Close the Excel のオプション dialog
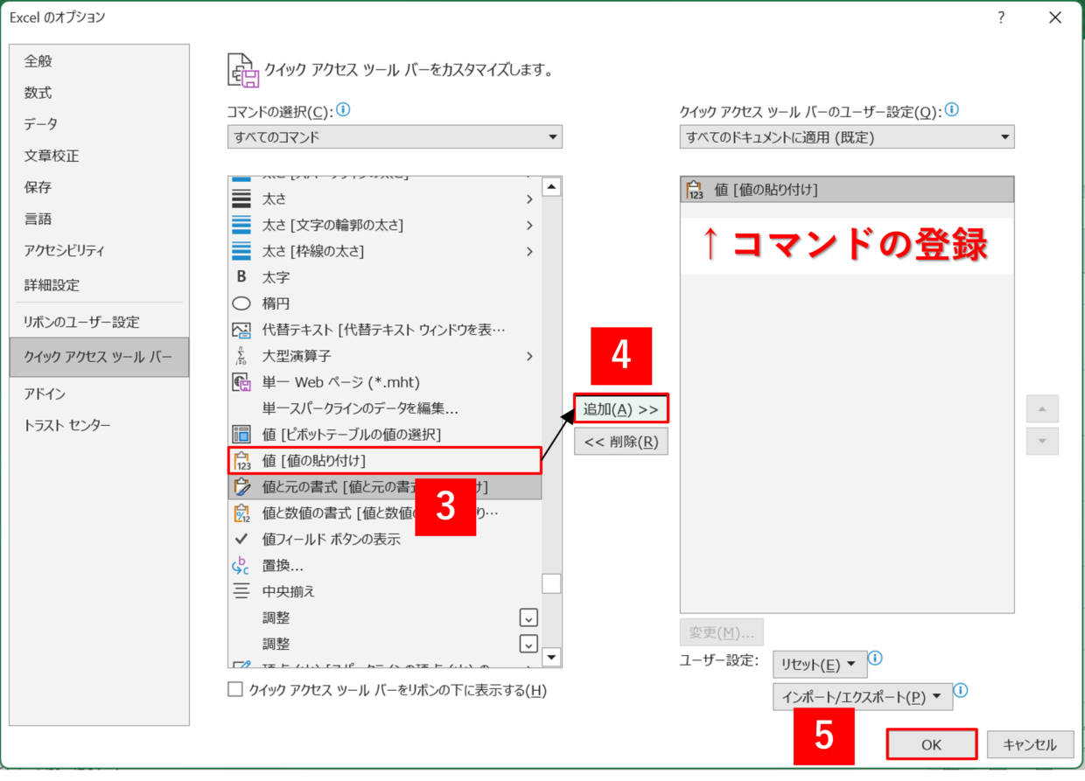This screenshot has height=781, width=1085. tap(1053, 17)
